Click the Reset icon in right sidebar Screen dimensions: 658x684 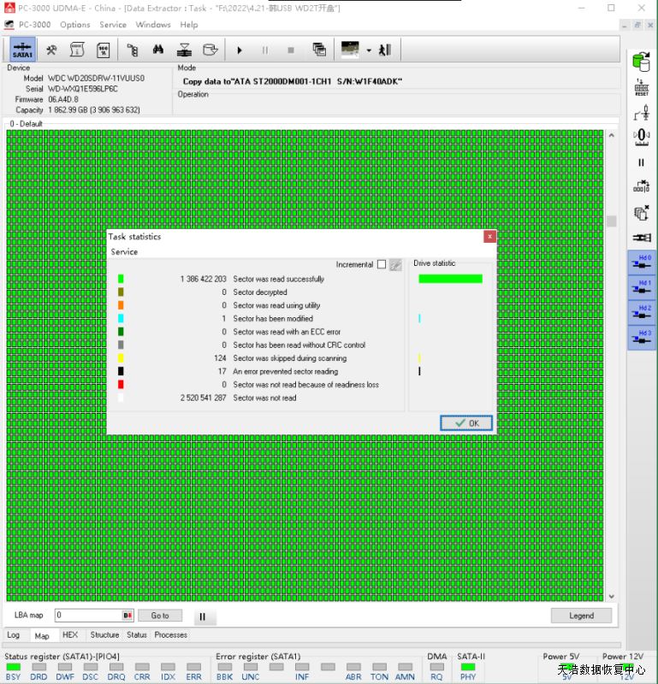point(641,87)
